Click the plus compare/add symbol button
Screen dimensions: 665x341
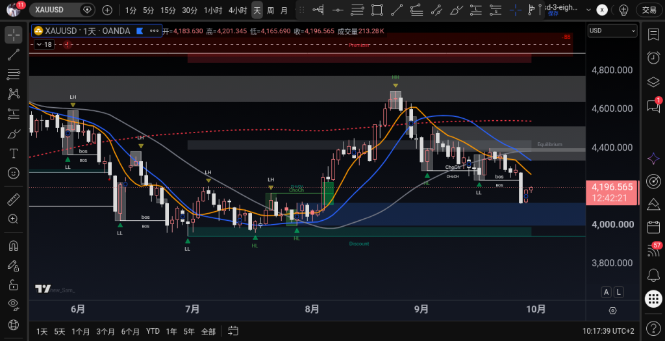[x=107, y=10]
